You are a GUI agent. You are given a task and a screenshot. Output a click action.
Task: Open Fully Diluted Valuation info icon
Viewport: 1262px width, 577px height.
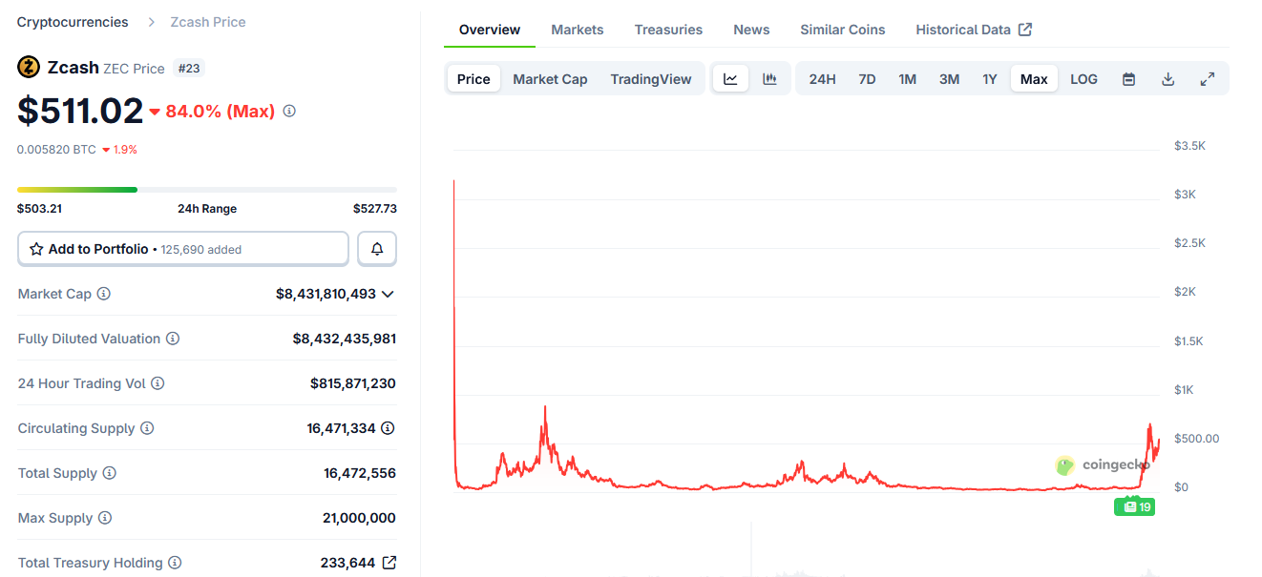(173, 339)
